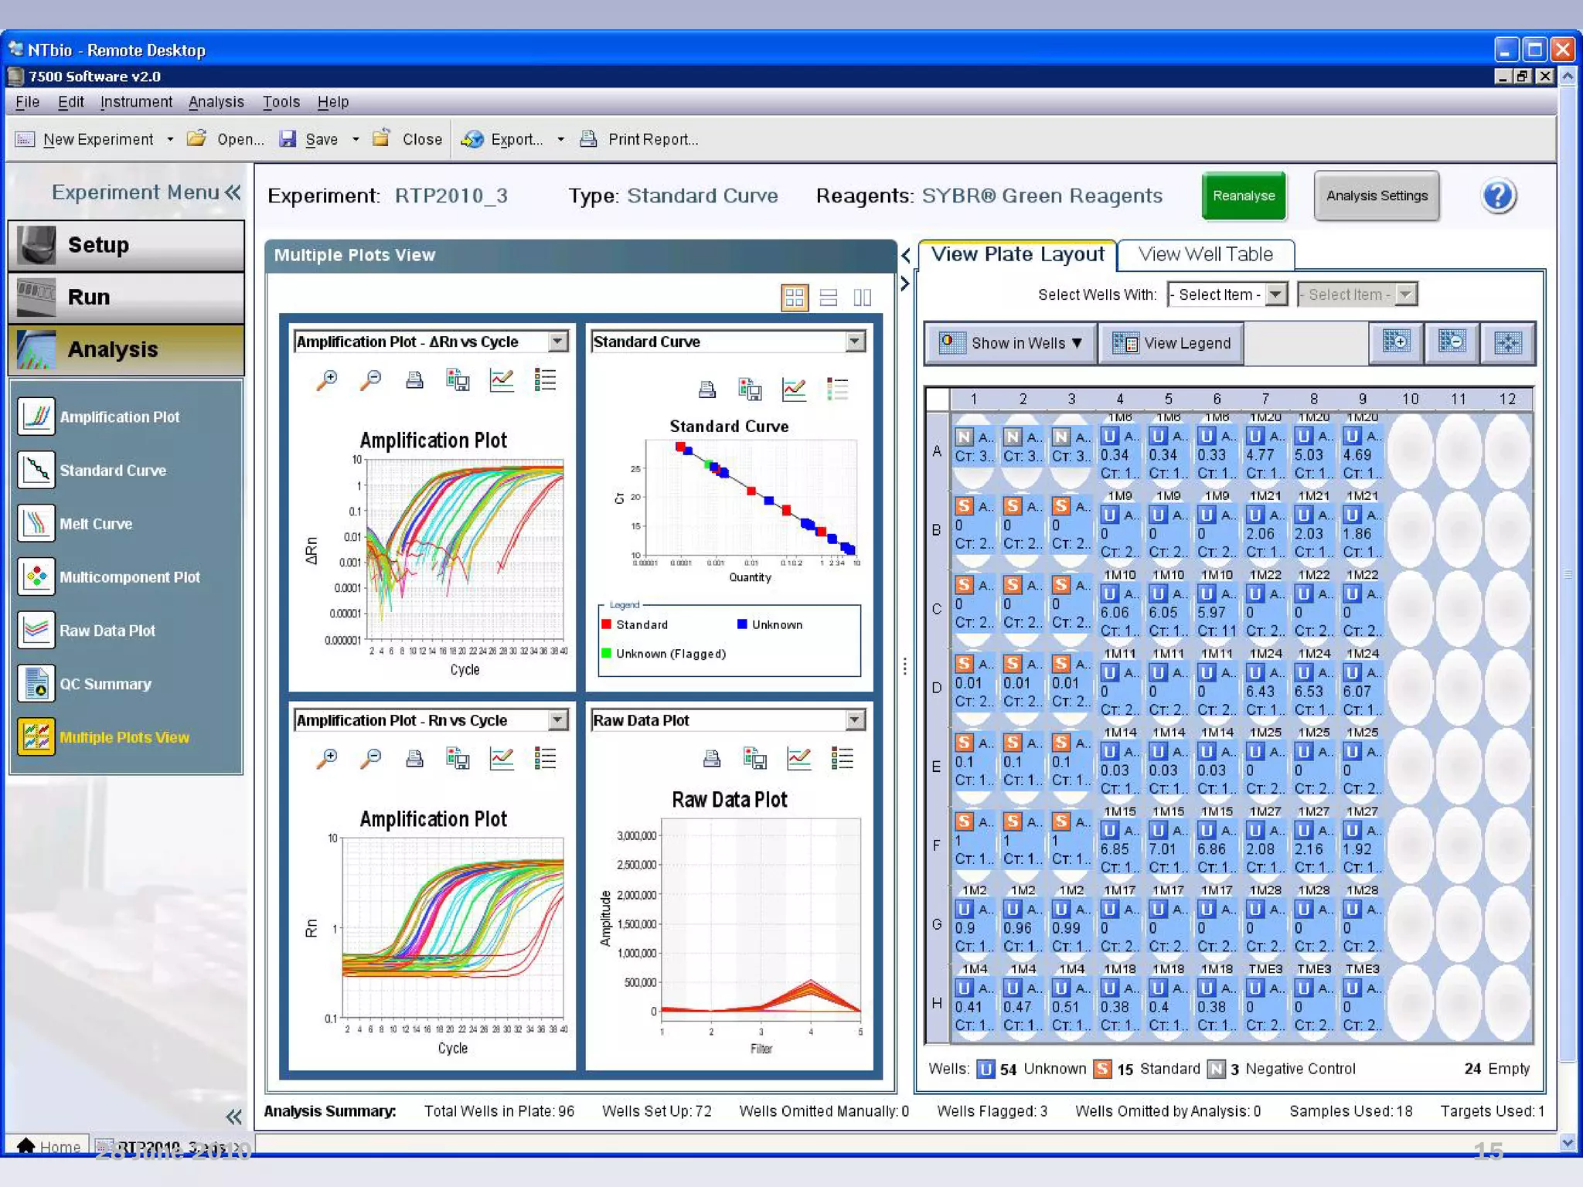Select plate row D header
The height and width of the screenshot is (1187, 1583).
pos(937,688)
